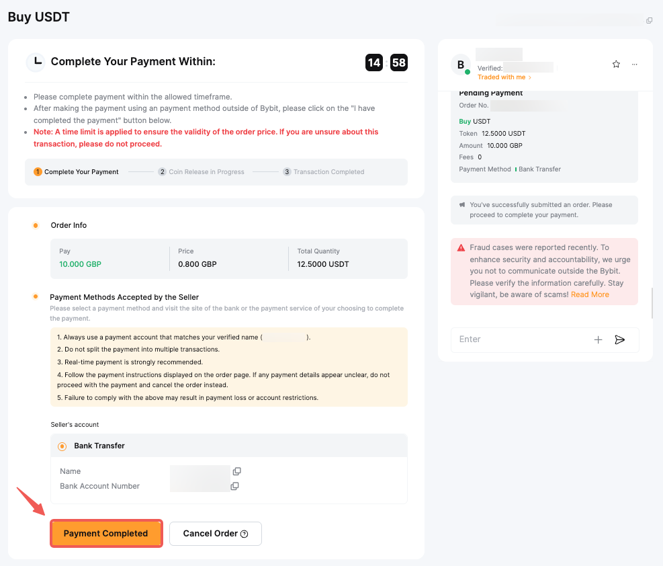This screenshot has width=663, height=566.
Task: Send the chat message with arrow icon
Action: click(x=619, y=339)
